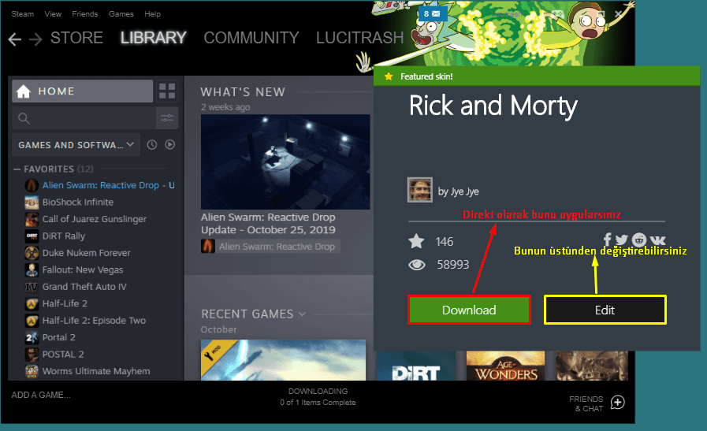Select Worms Ultimate Mayhem in favorites list

point(96,371)
